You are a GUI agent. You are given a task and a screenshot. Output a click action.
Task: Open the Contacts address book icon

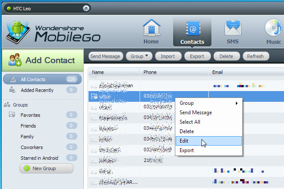pyautogui.click(x=193, y=28)
